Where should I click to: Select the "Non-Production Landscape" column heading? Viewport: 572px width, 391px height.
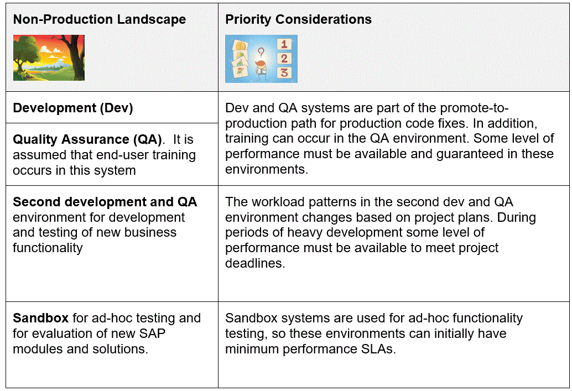[x=100, y=19]
